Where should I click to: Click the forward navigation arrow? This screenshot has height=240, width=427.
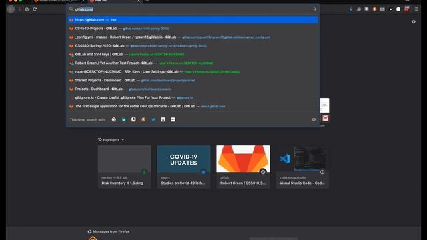[19, 9]
